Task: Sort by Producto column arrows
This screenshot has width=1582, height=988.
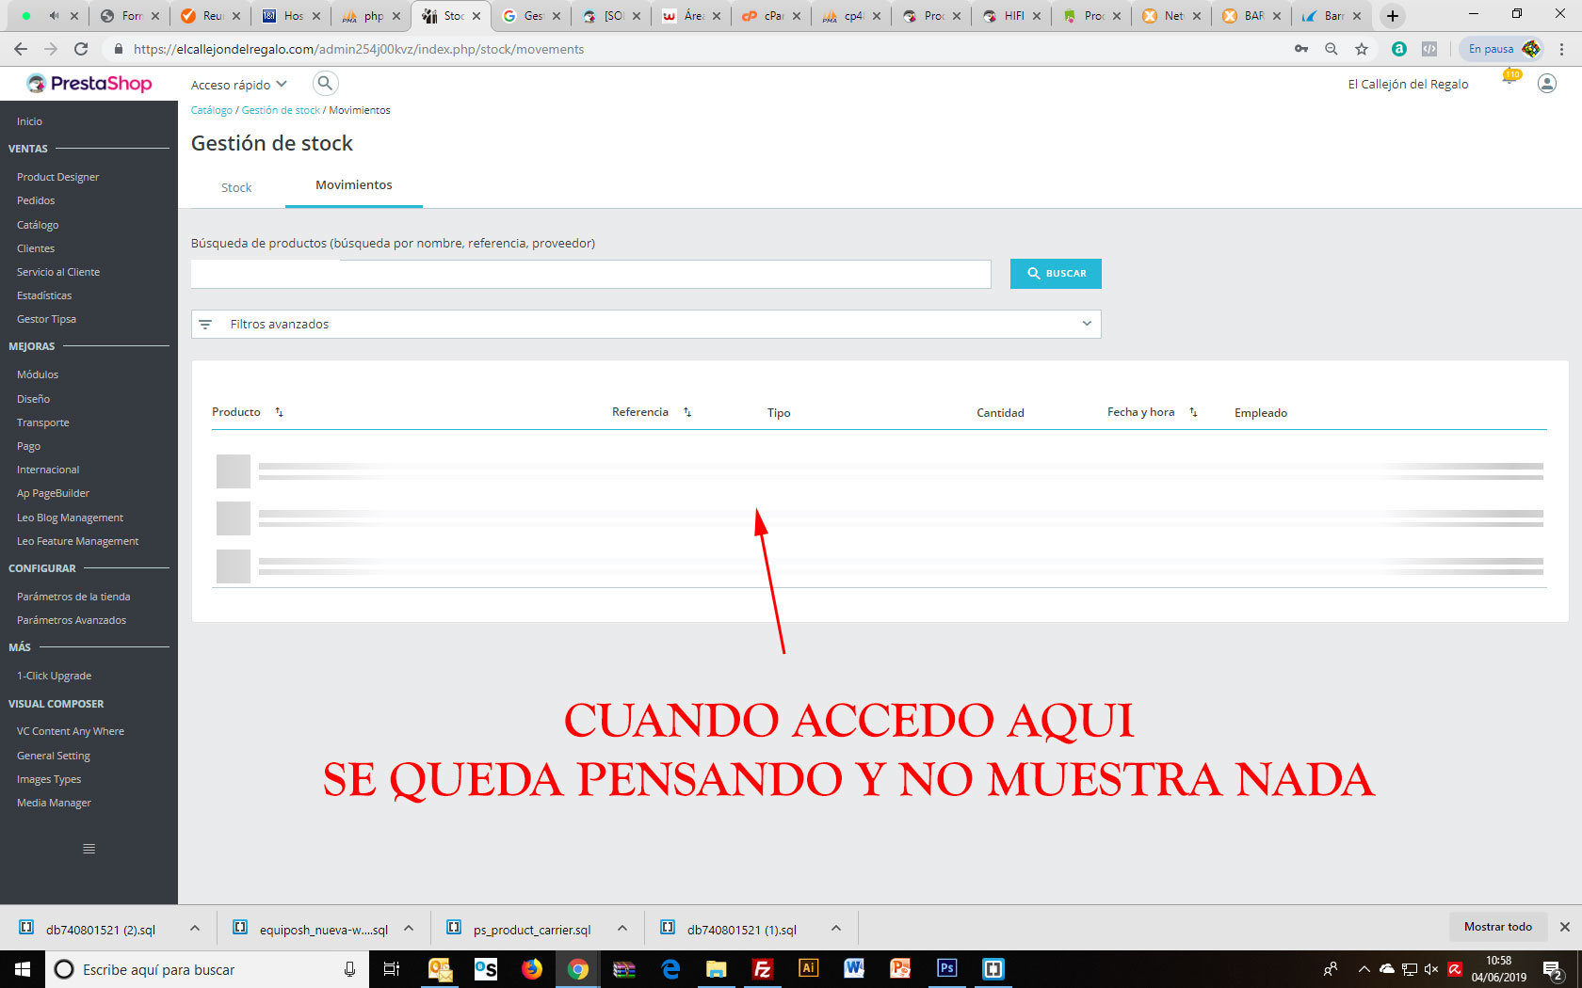Action: (x=279, y=412)
